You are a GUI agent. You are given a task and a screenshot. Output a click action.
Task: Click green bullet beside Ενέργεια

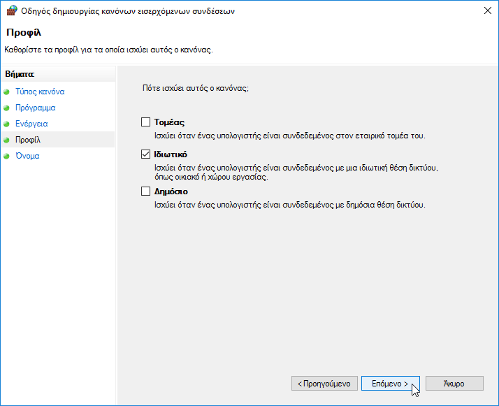[6, 124]
